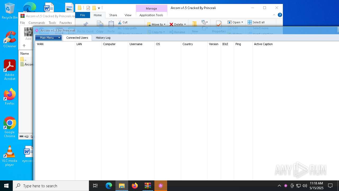Viewport: 339px width, 191px height.
Task: Open the Google Chrome desktop shortcut
Action: (10, 127)
